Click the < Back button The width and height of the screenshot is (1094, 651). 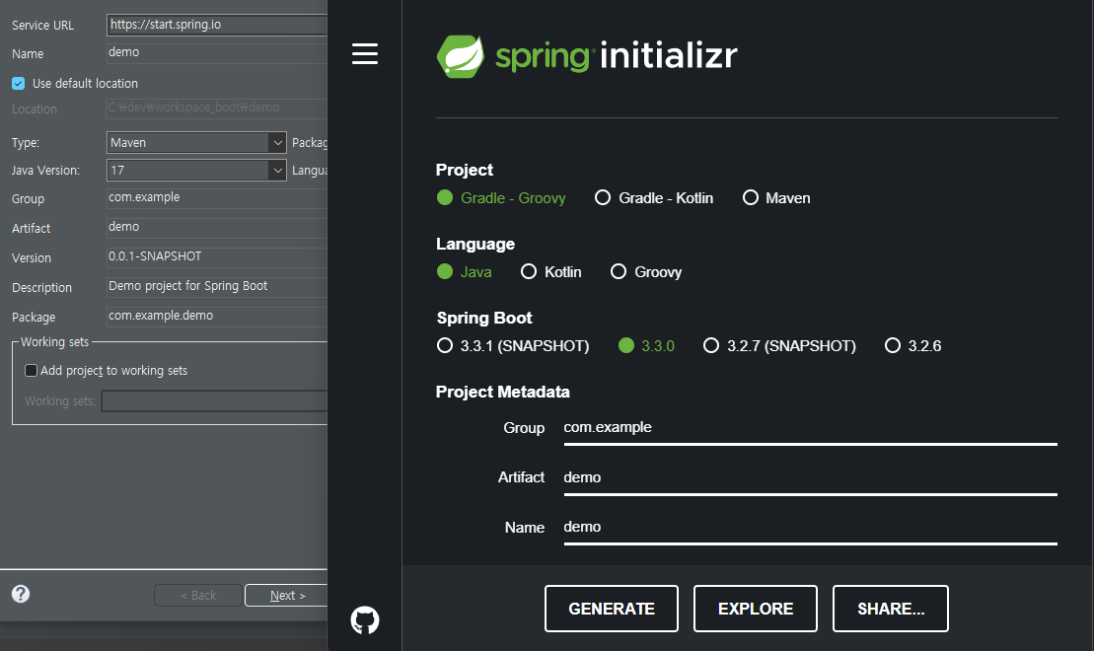pyautogui.click(x=198, y=595)
